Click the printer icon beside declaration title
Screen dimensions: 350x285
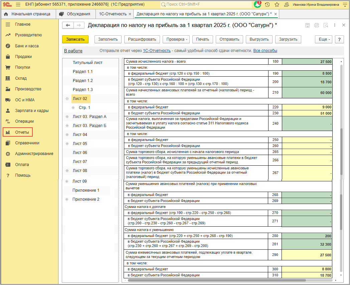coord(317,26)
